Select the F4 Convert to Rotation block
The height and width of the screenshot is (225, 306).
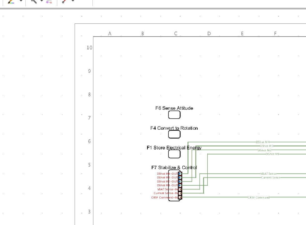(174, 134)
